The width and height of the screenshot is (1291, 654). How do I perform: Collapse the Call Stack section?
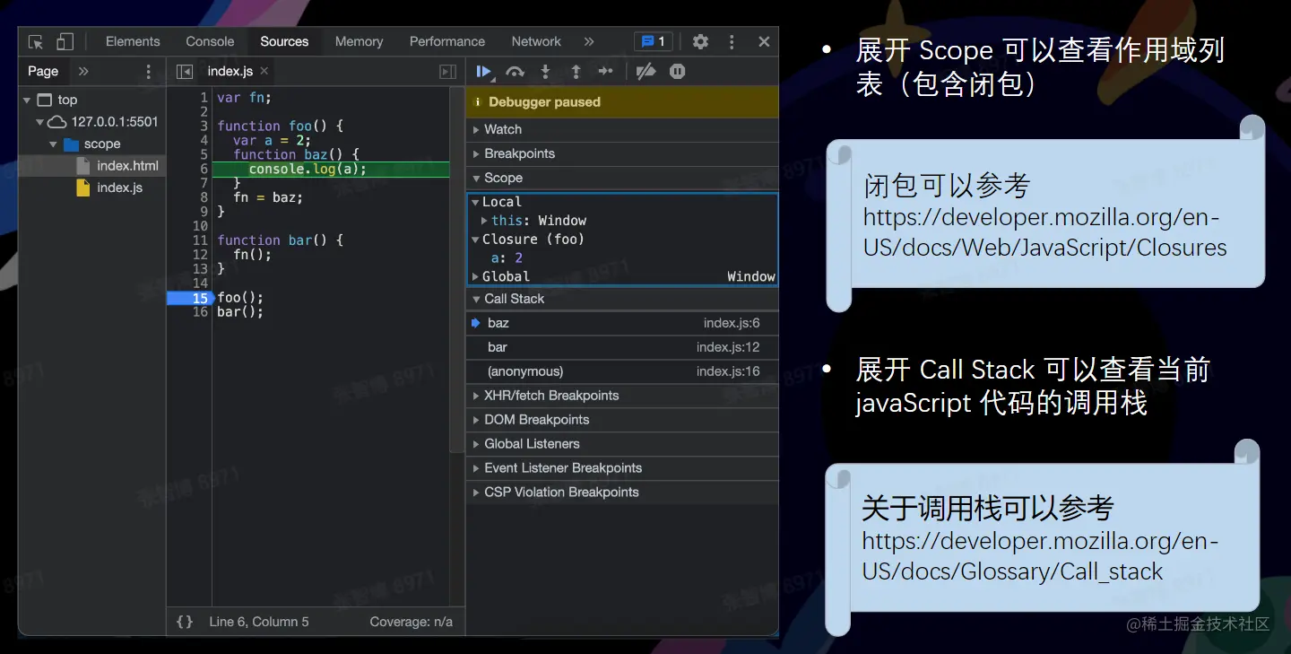[x=622, y=299]
